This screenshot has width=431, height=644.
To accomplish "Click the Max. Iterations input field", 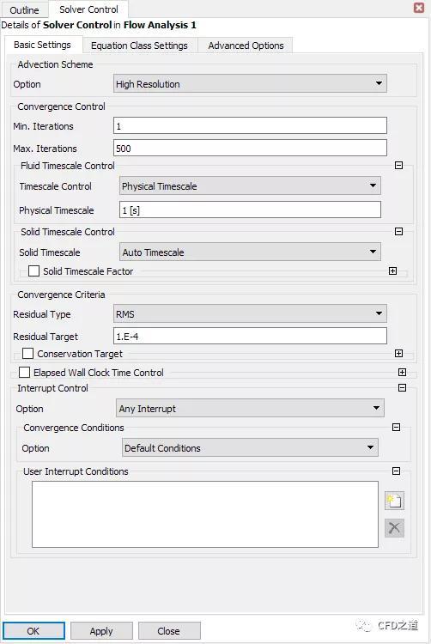I will pyautogui.click(x=250, y=148).
